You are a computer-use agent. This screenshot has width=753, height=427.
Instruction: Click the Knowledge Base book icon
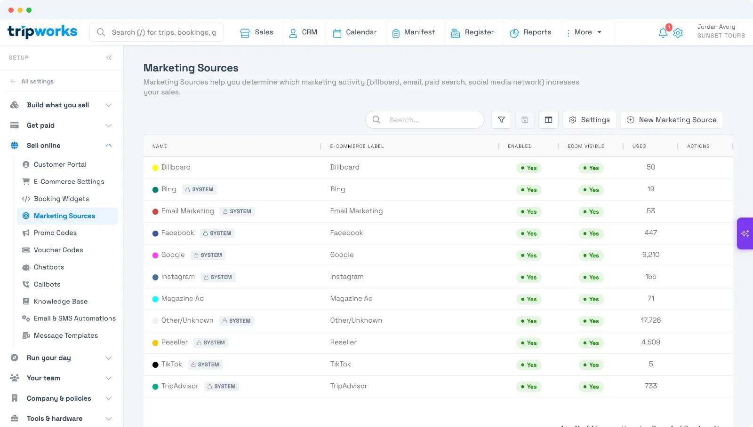click(x=26, y=302)
